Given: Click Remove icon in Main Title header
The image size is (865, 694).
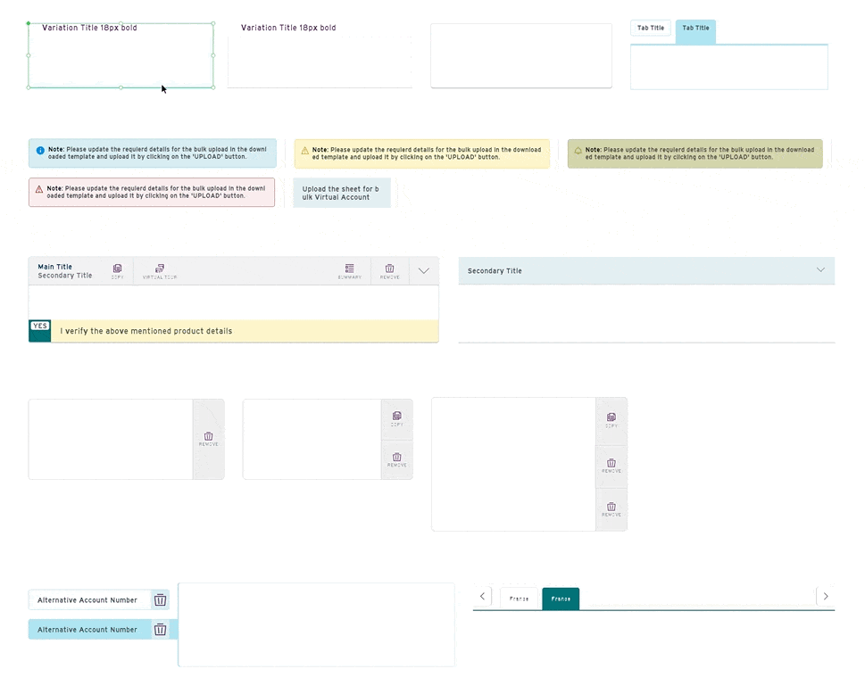Looking at the screenshot, I should (389, 271).
